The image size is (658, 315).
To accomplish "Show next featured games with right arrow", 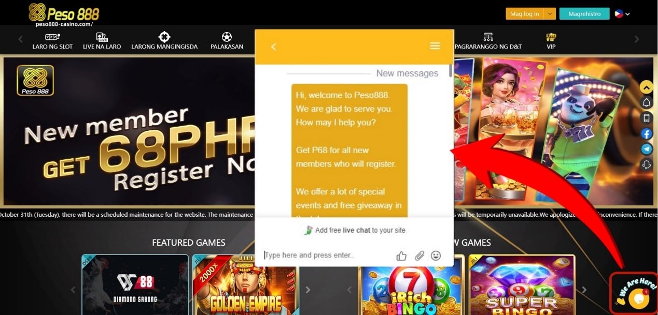I will (308, 290).
